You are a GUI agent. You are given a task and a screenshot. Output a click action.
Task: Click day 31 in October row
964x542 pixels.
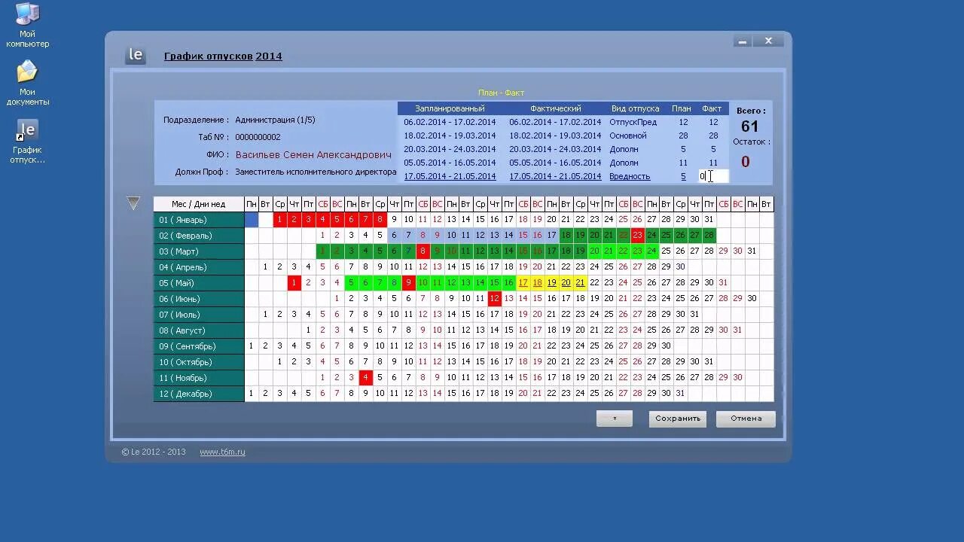tap(709, 362)
